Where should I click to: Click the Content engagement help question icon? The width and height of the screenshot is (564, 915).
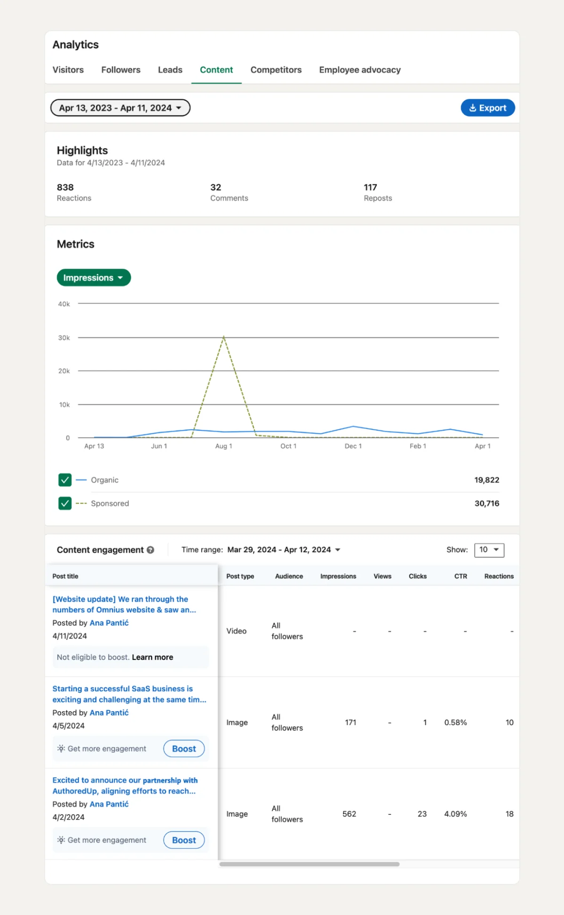coord(150,550)
